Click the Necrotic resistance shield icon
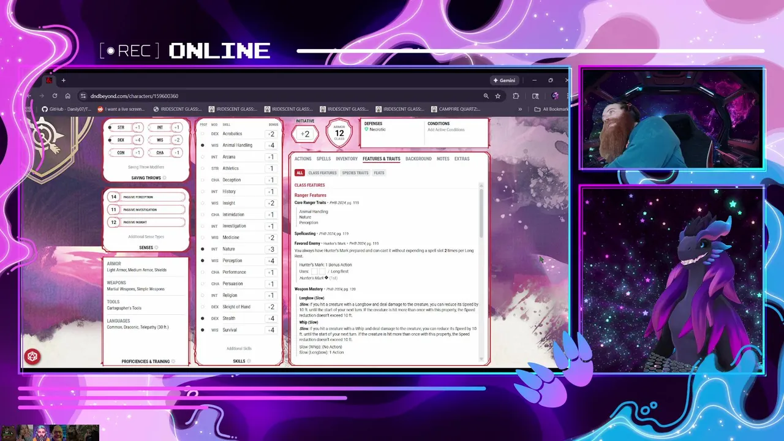Image resolution: width=784 pixels, height=441 pixels. click(366, 129)
